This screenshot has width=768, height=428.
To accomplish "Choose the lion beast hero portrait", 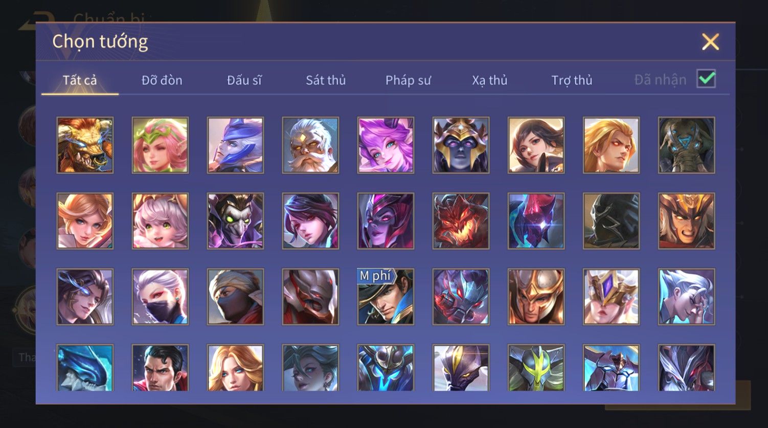I will click(85, 145).
